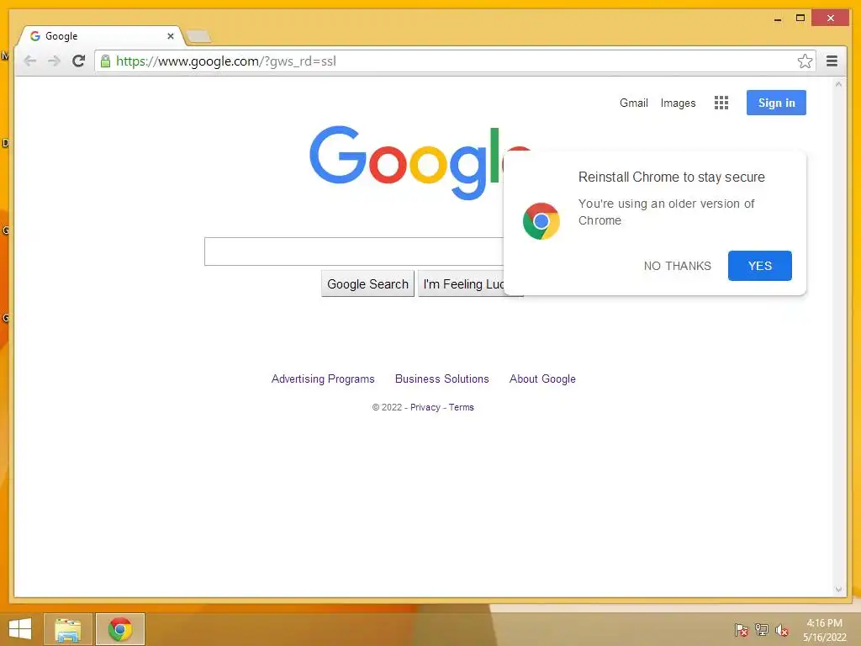This screenshot has width=861, height=646.
Task: Click the green padlock security icon
Action: tap(105, 61)
